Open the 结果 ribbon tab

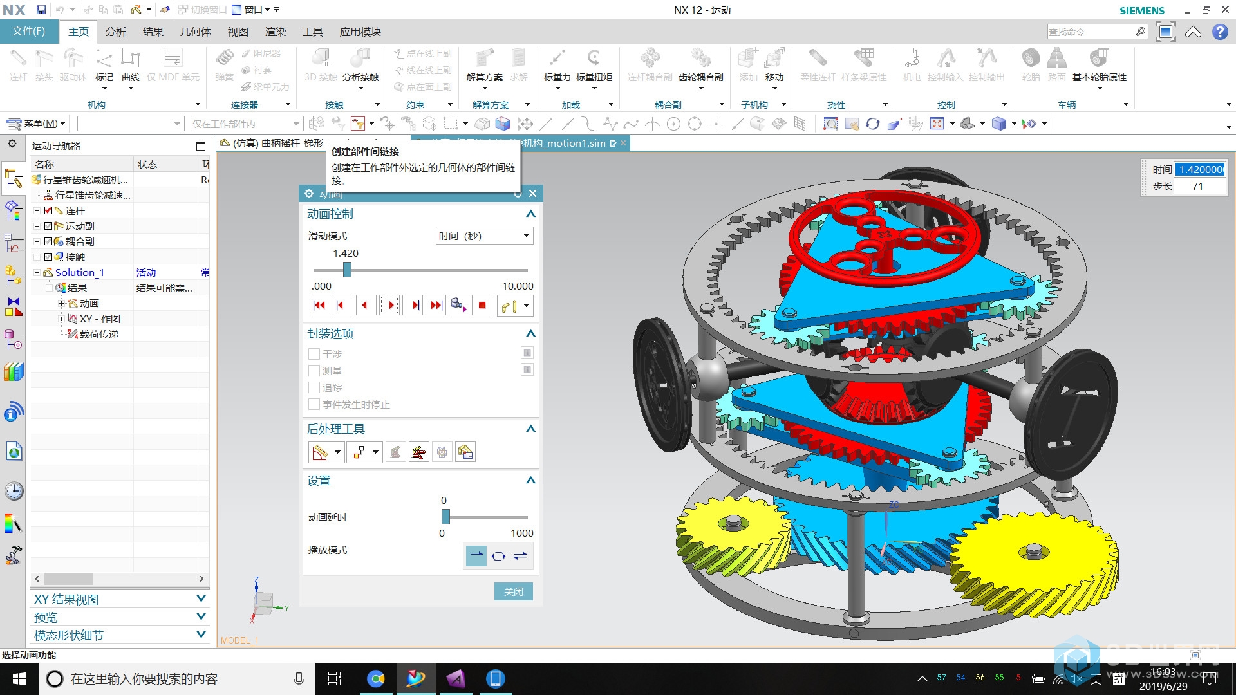(x=153, y=32)
